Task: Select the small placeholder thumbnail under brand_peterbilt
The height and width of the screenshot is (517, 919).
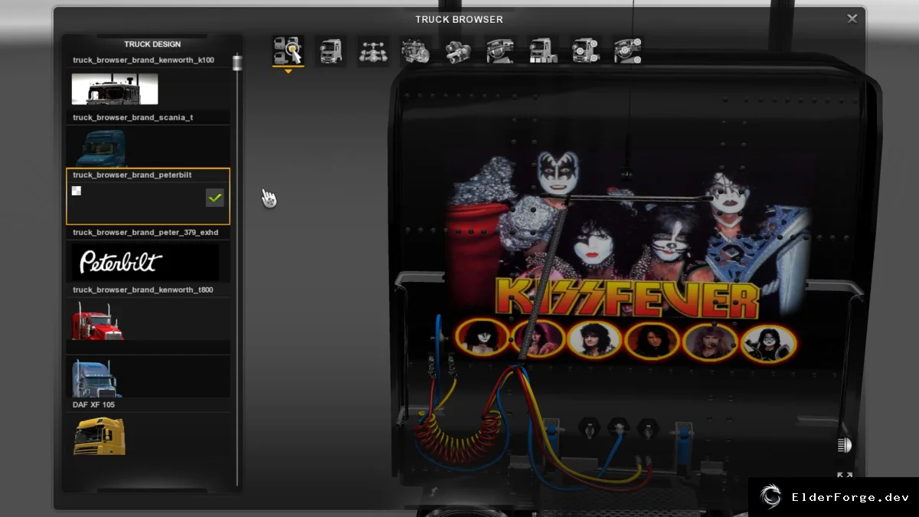Action: (77, 191)
